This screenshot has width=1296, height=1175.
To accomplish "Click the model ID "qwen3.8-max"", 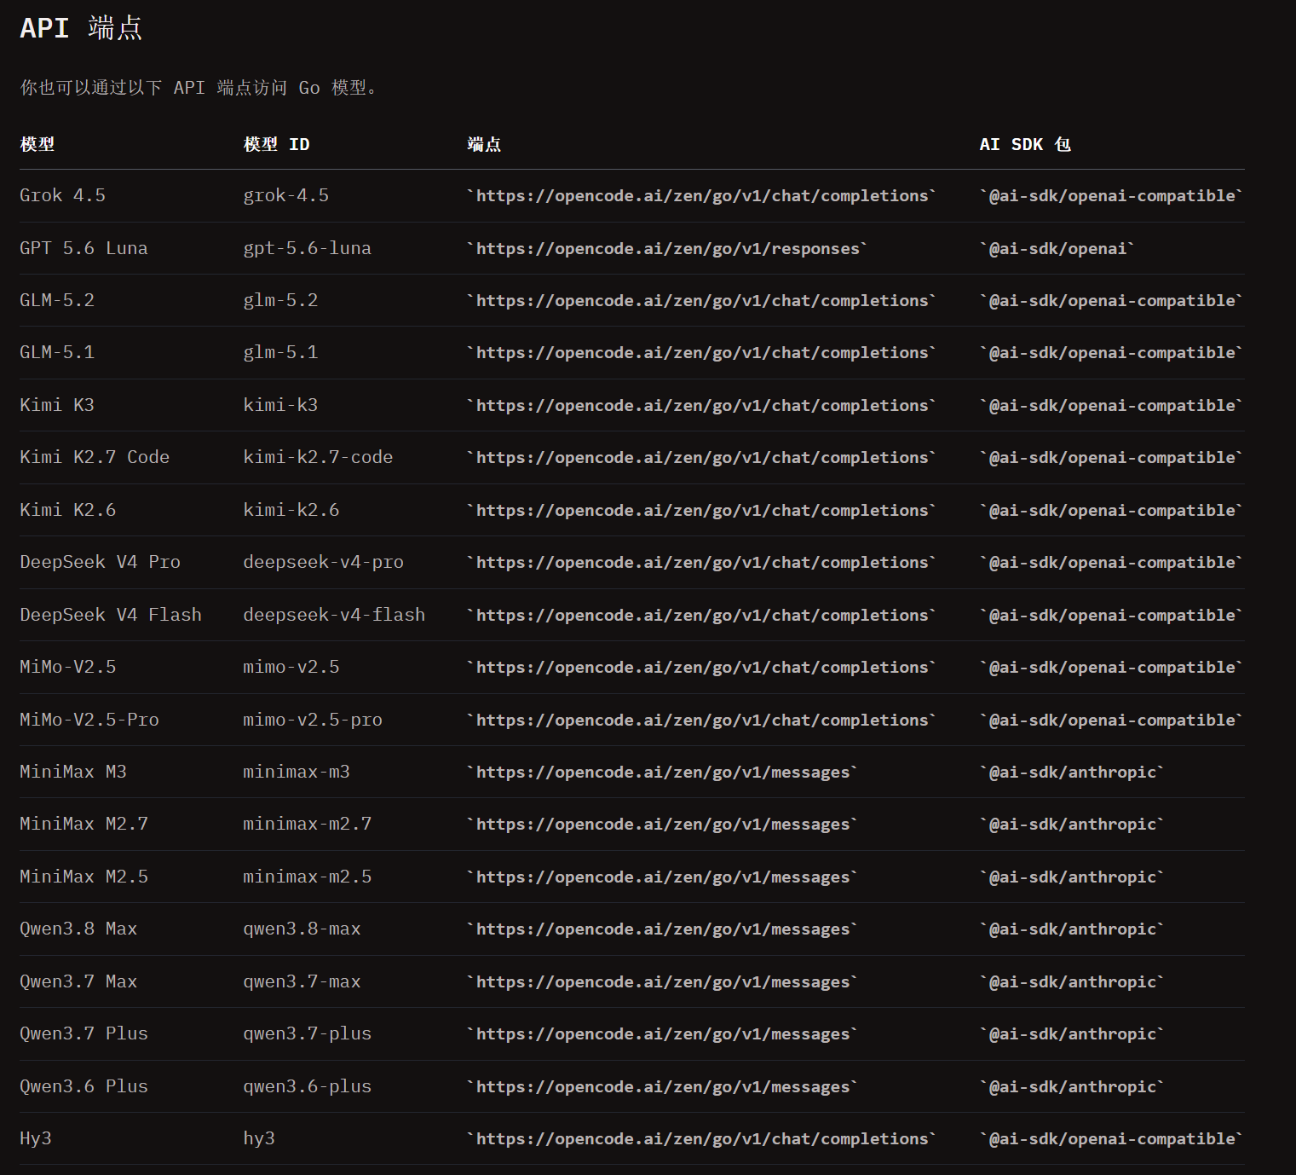I will point(302,929).
